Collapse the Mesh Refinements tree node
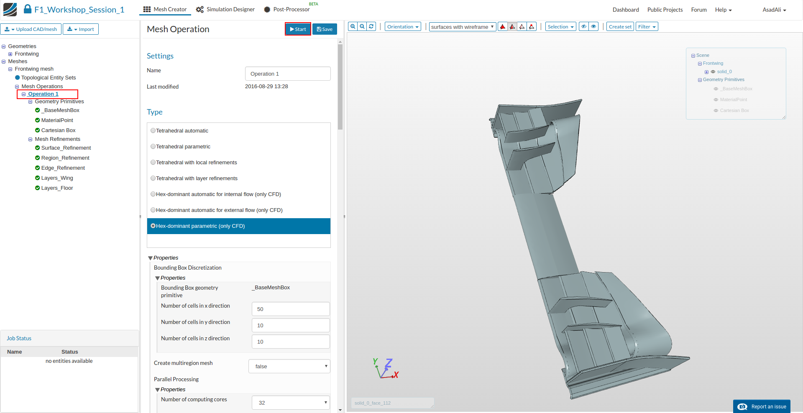 (30, 139)
